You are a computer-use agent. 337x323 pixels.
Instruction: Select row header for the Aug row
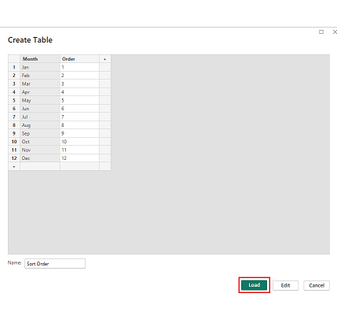point(14,125)
